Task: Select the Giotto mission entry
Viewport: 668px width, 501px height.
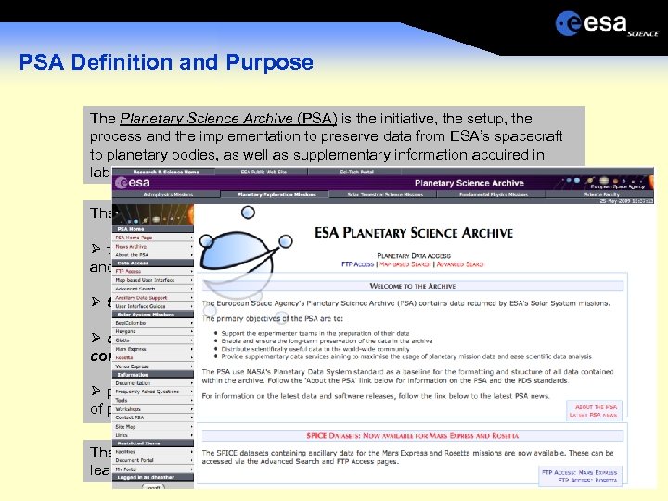Action: [x=153, y=340]
